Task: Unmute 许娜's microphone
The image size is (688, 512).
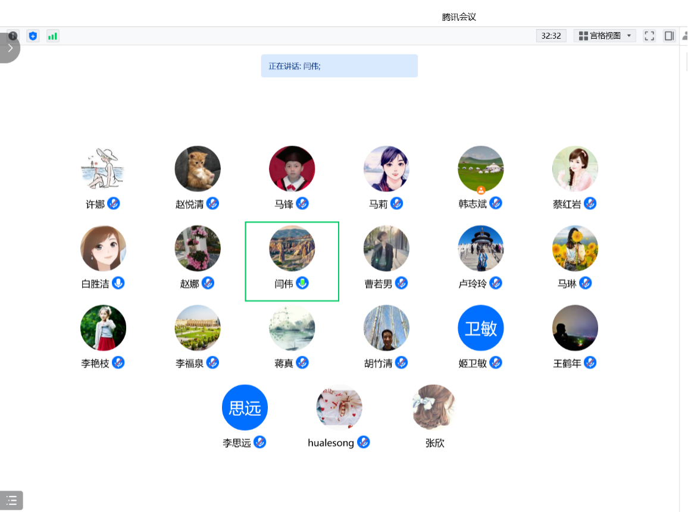Action: (x=114, y=203)
